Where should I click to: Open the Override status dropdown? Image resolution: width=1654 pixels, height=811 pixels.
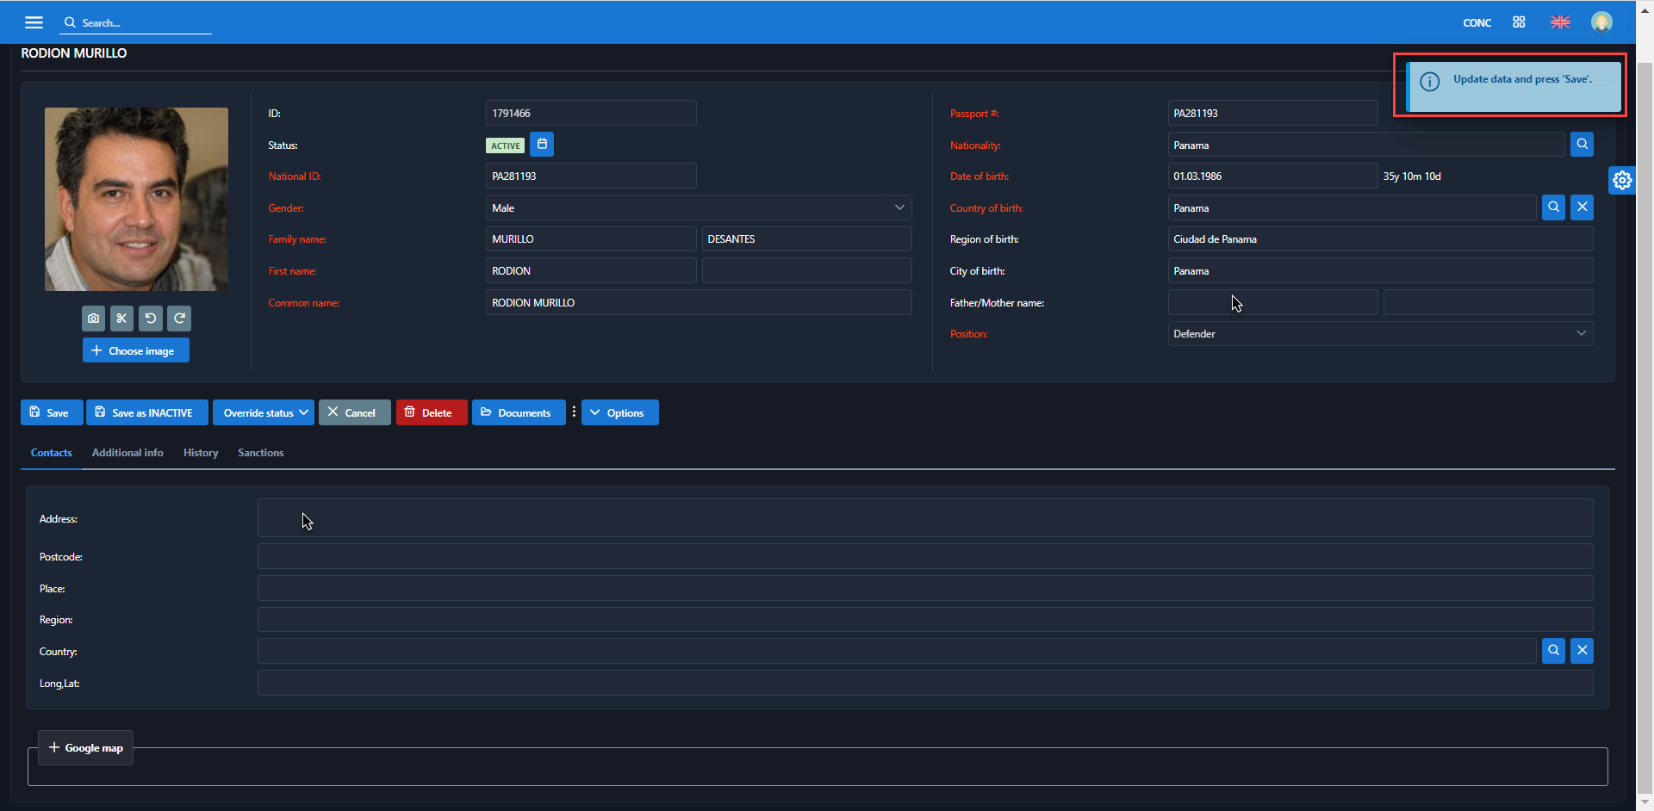[x=264, y=412]
